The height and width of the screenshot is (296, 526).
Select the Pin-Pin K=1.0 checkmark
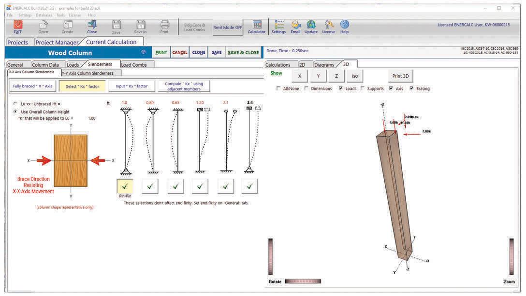pyautogui.click(x=125, y=186)
